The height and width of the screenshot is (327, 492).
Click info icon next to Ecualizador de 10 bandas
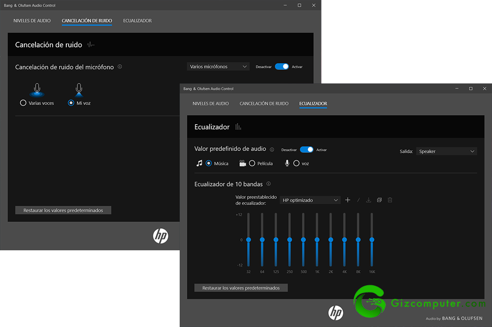pyautogui.click(x=269, y=184)
